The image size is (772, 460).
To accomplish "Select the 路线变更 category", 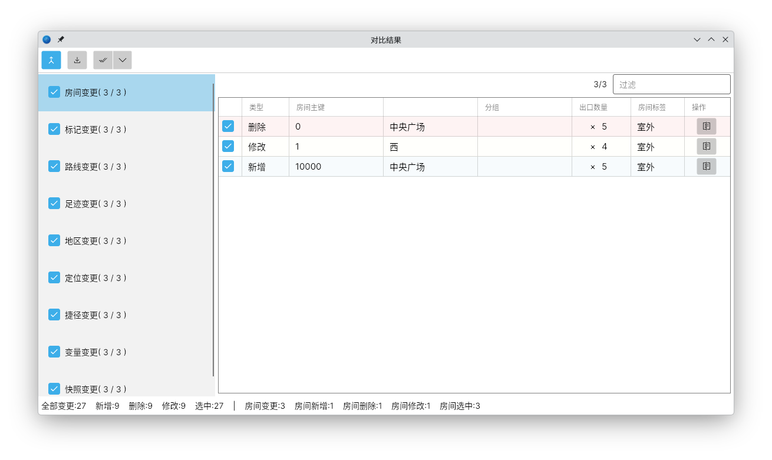I will 95,167.
